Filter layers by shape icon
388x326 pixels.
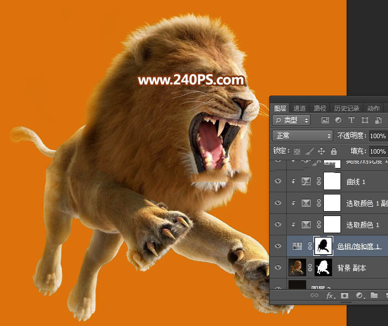[x=365, y=120]
